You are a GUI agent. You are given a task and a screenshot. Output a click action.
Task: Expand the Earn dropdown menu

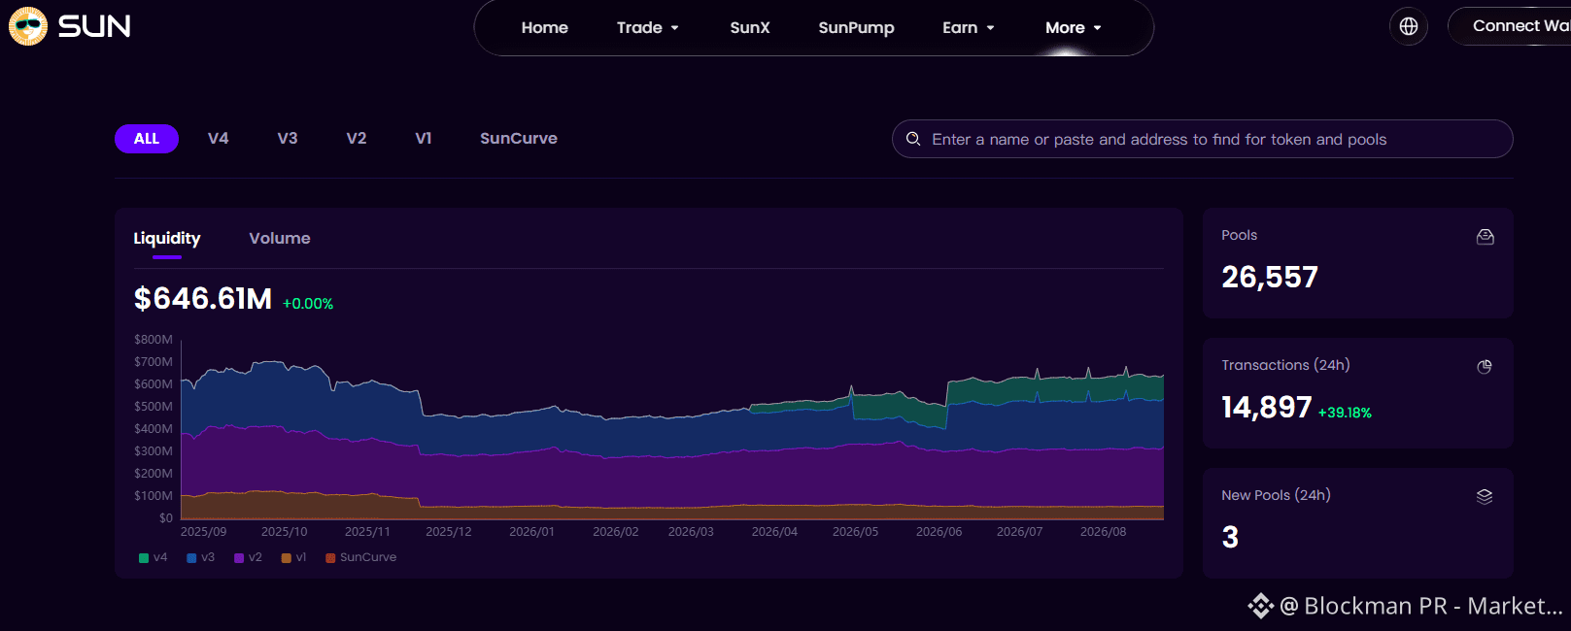click(969, 27)
